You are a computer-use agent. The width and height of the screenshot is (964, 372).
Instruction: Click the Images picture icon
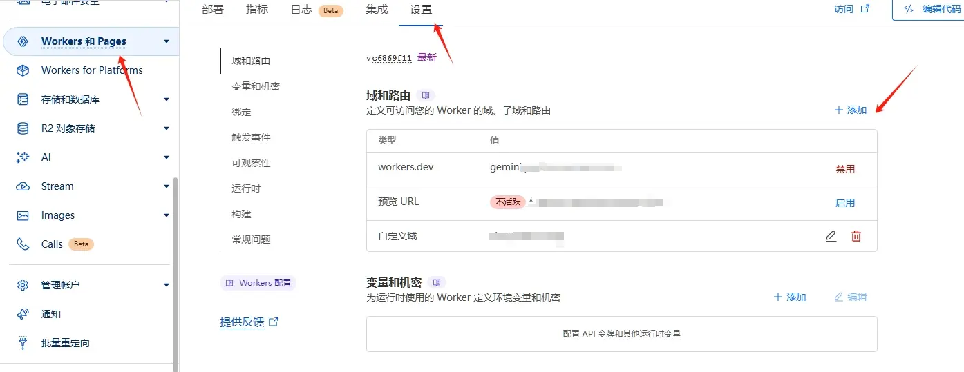pyautogui.click(x=23, y=215)
